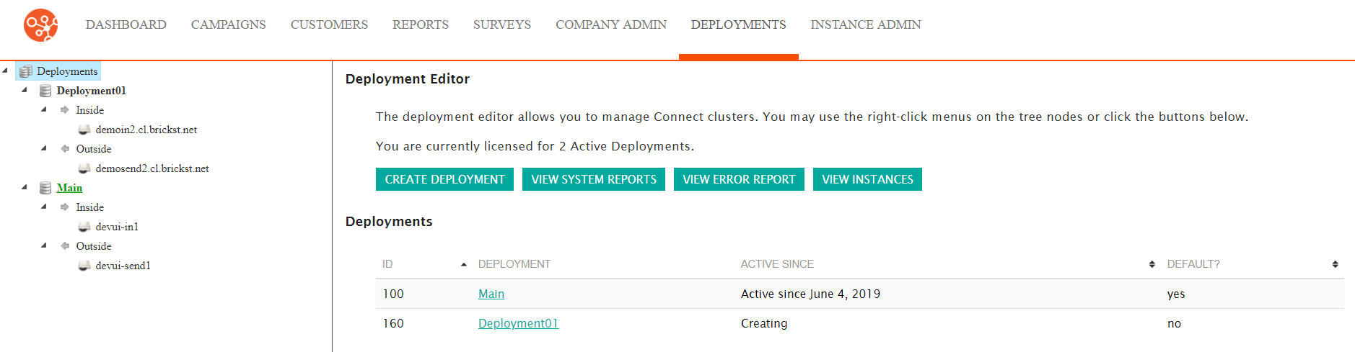Image resolution: width=1355 pixels, height=352 pixels.
Task: Select demoin2.cl.brickst.net tree item
Action: pyautogui.click(x=146, y=130)
